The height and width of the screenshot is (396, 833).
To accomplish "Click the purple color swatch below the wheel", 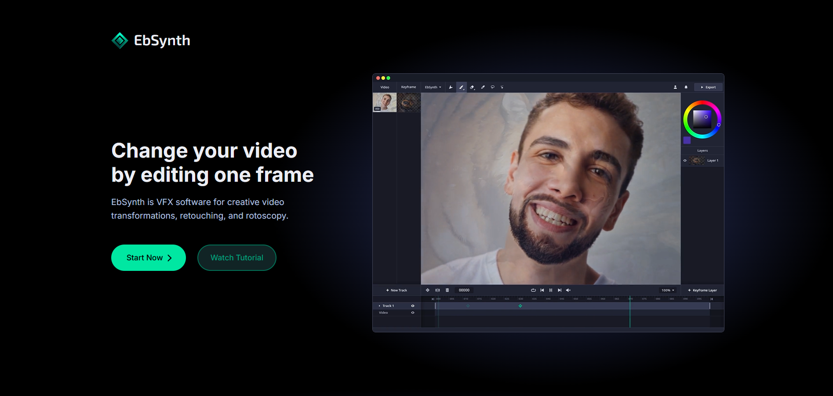I will pyautogui.click(x=687, y=140).
